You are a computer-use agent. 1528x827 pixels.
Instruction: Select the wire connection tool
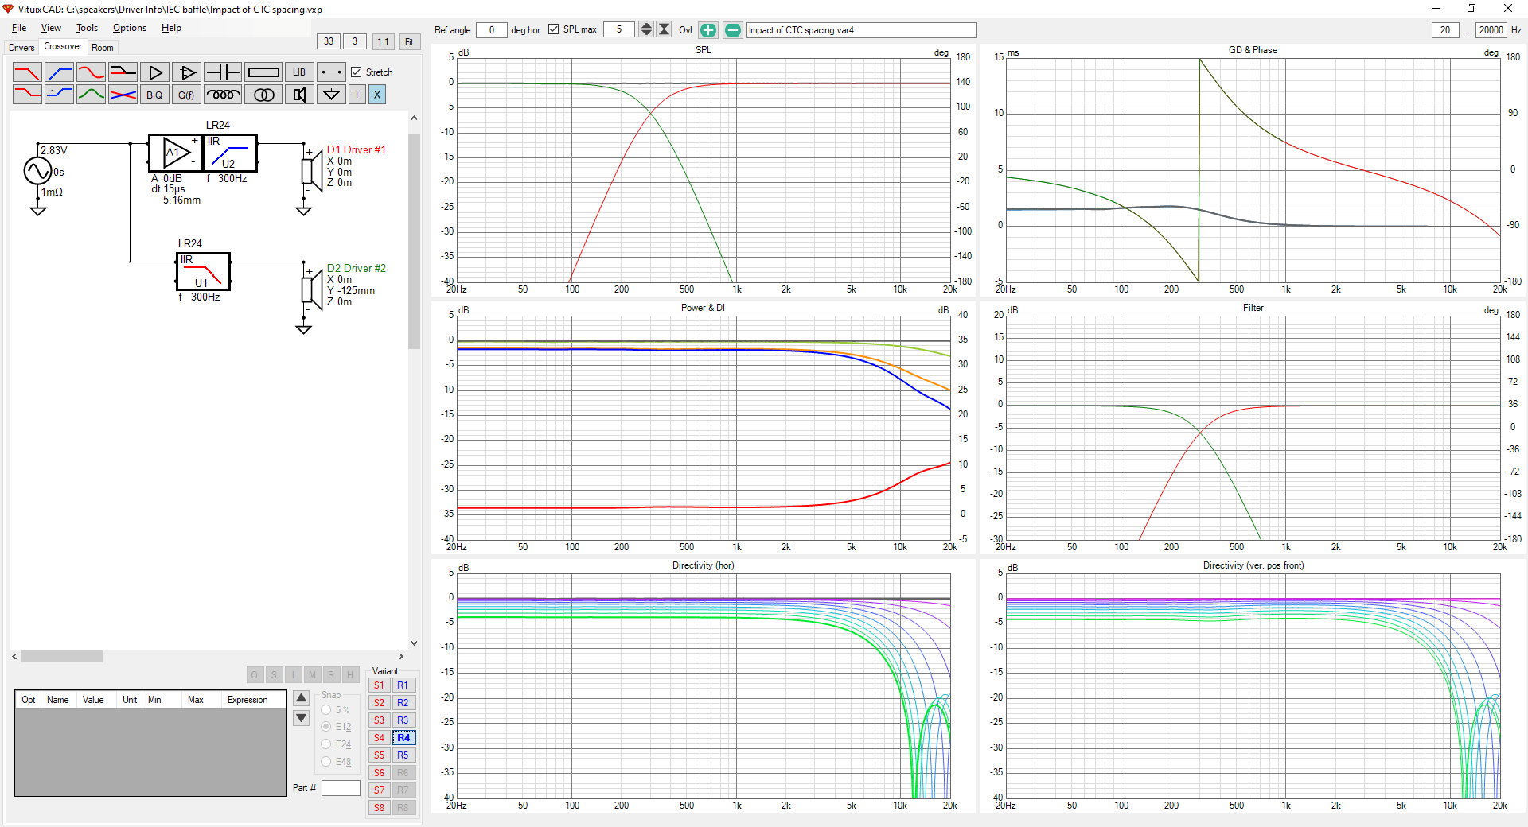331,72
